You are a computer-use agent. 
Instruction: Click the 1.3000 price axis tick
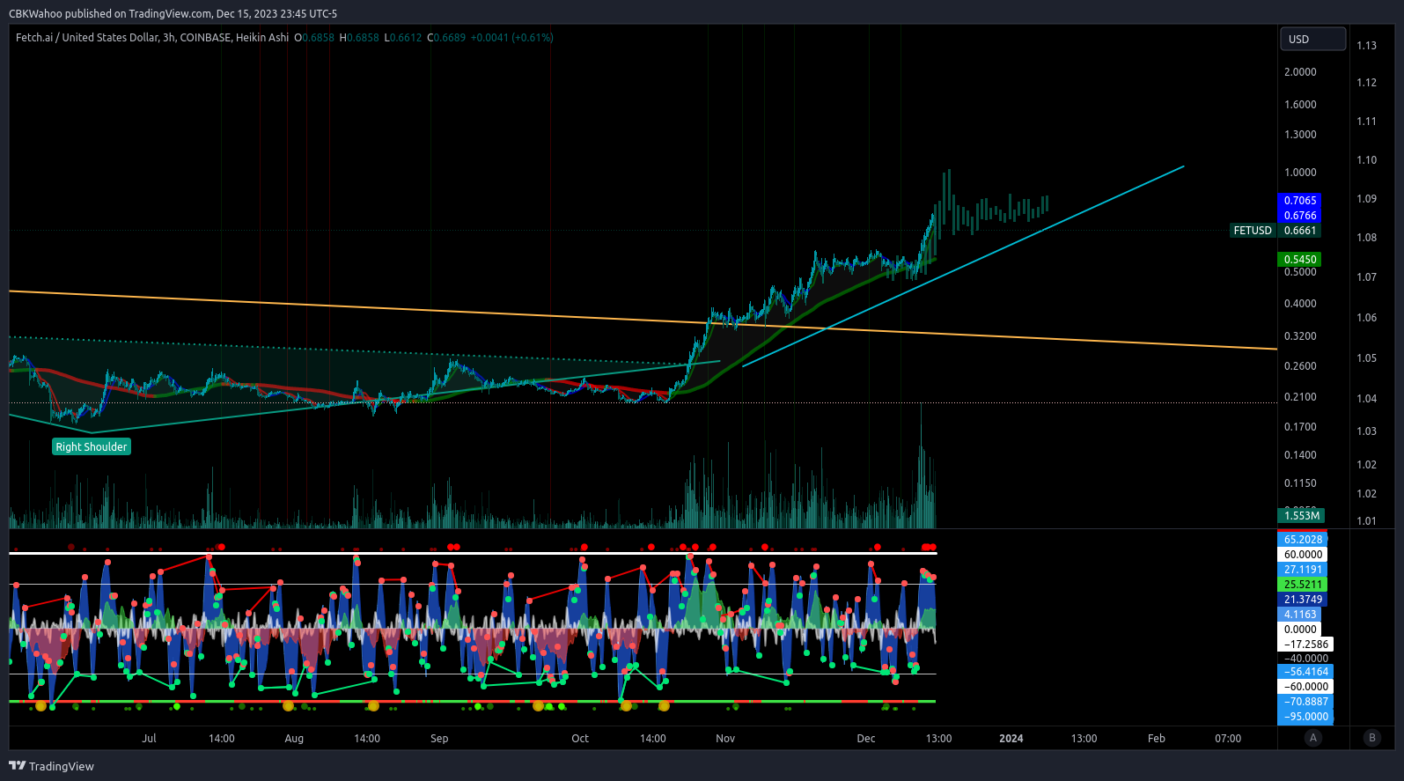tap(1300, 135)
